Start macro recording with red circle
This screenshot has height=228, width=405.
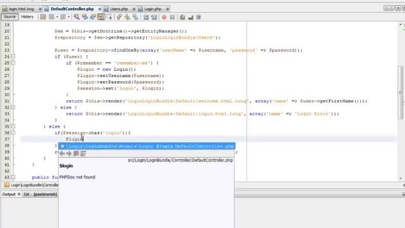pyautogui.click(x=165, y=17)
